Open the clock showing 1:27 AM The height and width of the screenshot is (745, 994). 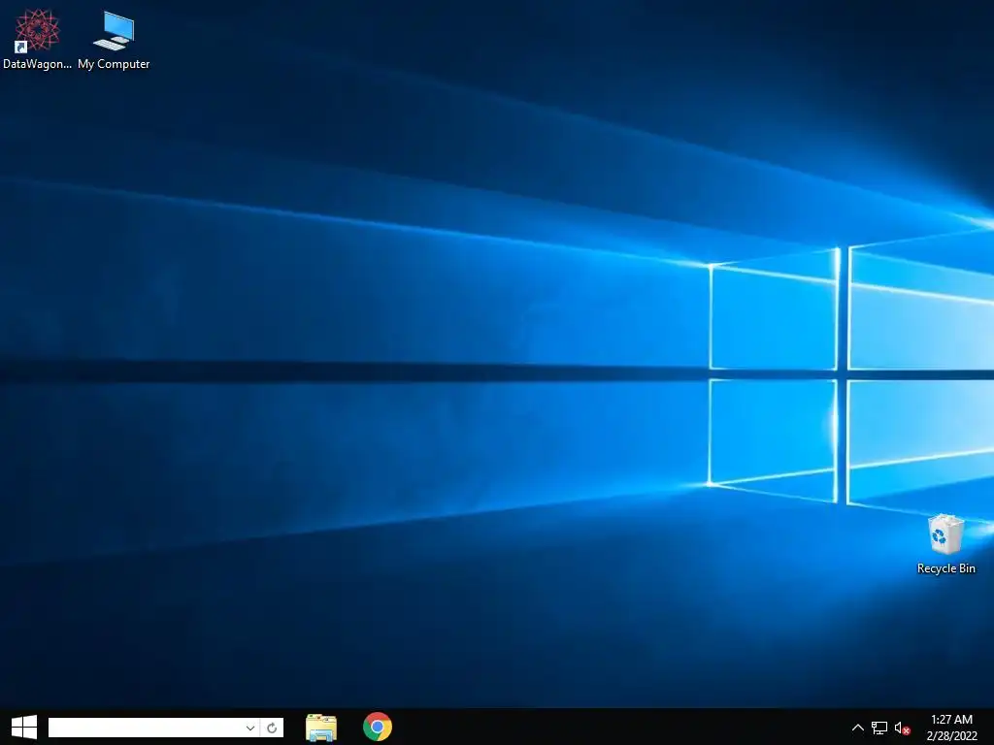951,720
